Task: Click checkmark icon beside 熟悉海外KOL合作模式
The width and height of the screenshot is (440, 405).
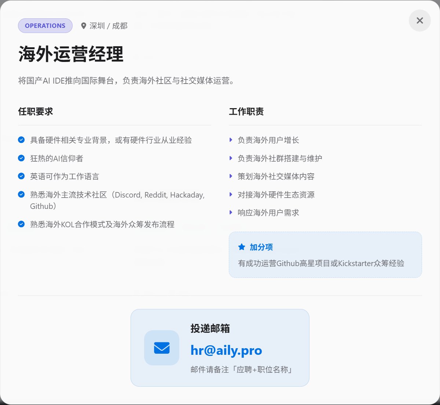Action: coord(21,224)
